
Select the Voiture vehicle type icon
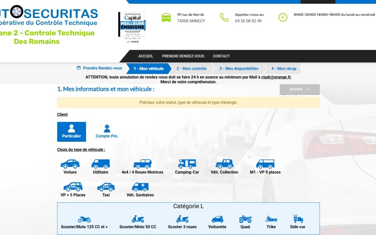click(x=70, y=164)
